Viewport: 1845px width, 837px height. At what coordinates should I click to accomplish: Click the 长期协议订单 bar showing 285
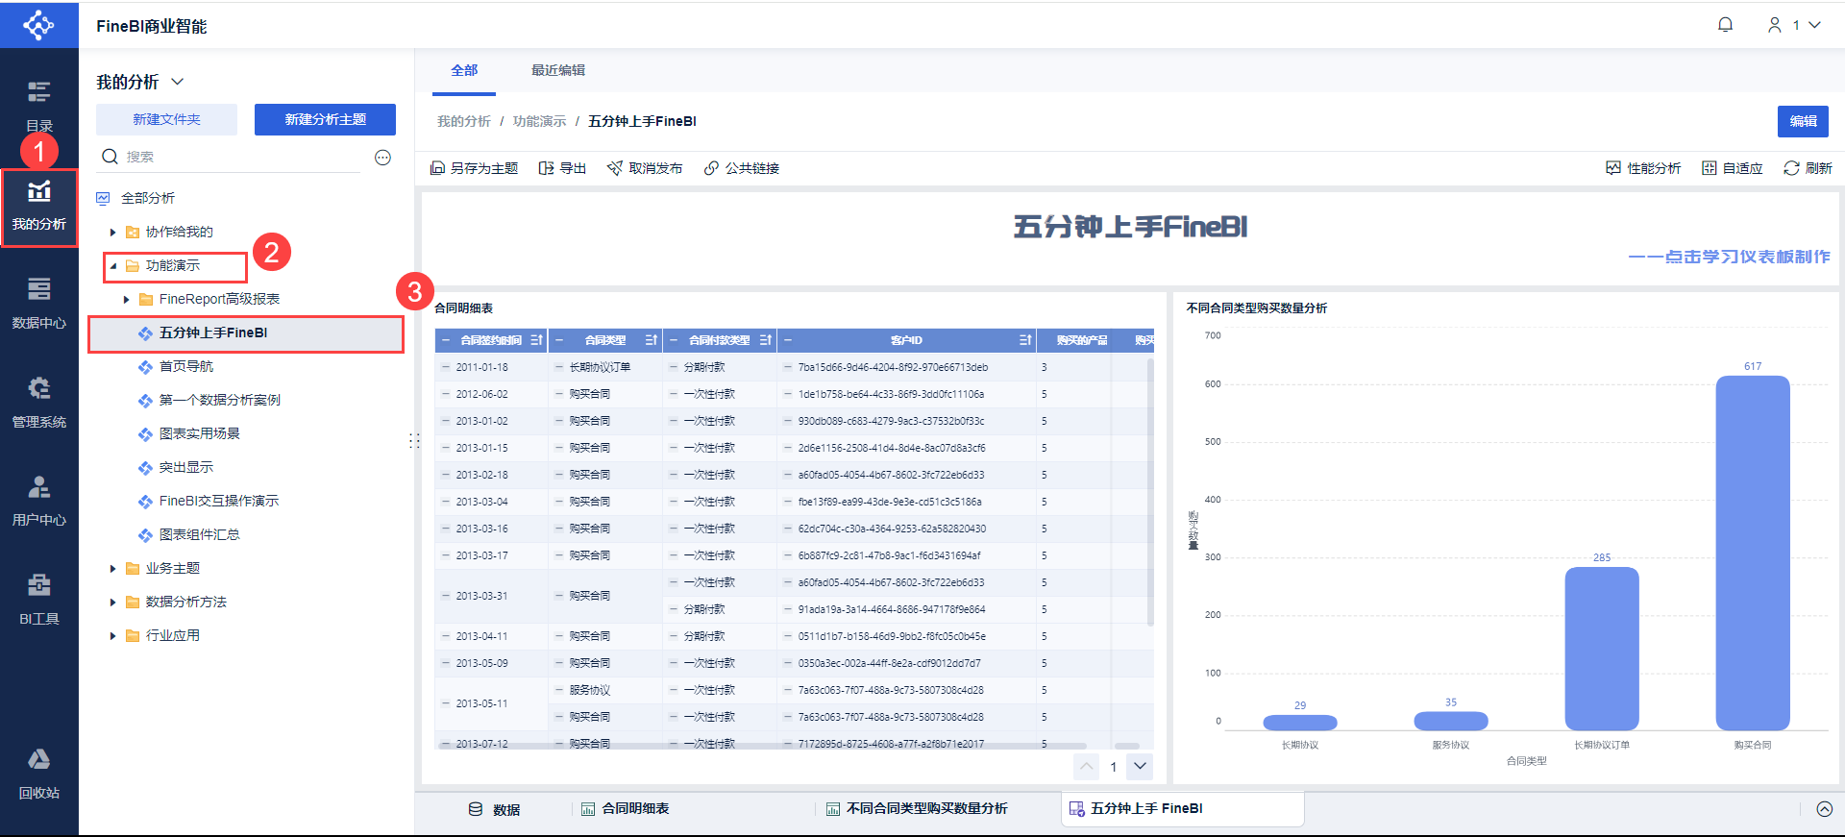point(1602,649)
